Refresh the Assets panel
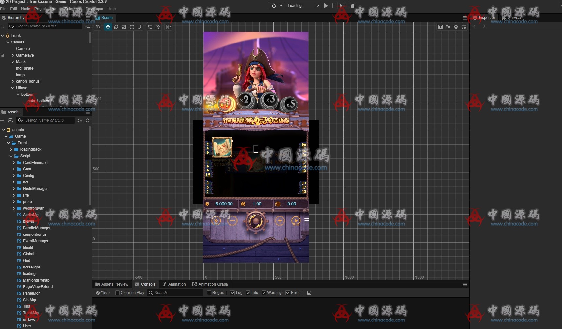 tap(88, 120)
